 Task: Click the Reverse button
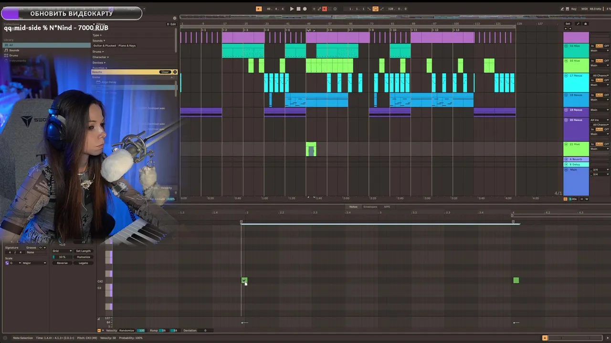62,263
